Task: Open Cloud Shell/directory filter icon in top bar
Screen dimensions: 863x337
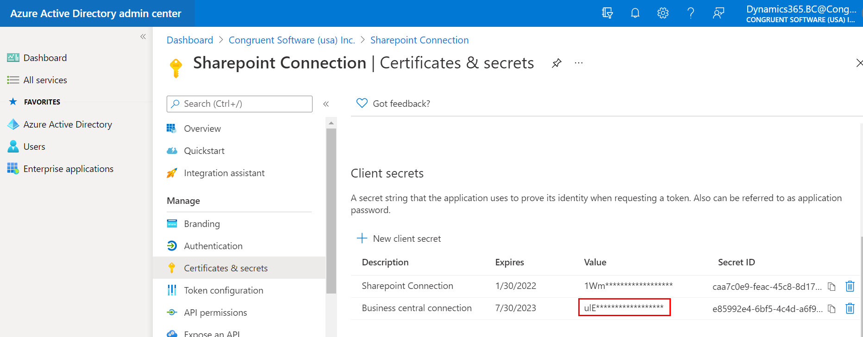Action: [x=607, y=13]
